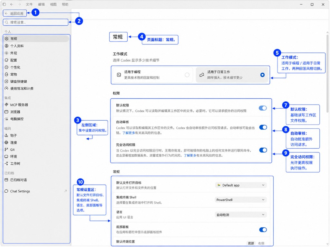Open the 连接 settings page
Image resolution: width=330 pixels, height=247 pixels.
36,142
